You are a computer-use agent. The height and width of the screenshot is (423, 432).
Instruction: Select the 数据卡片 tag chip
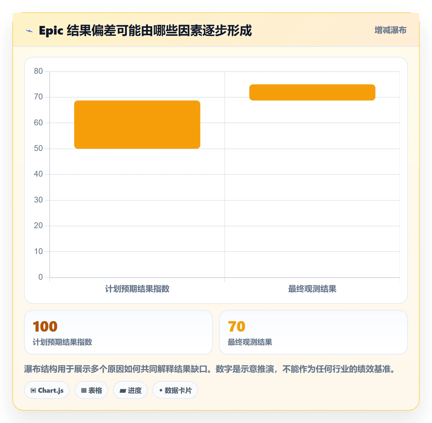(175, 390)
